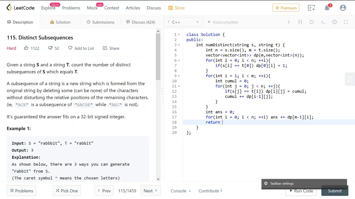
Task: Collapse code fold at line 1
Action: click(179, 35)
